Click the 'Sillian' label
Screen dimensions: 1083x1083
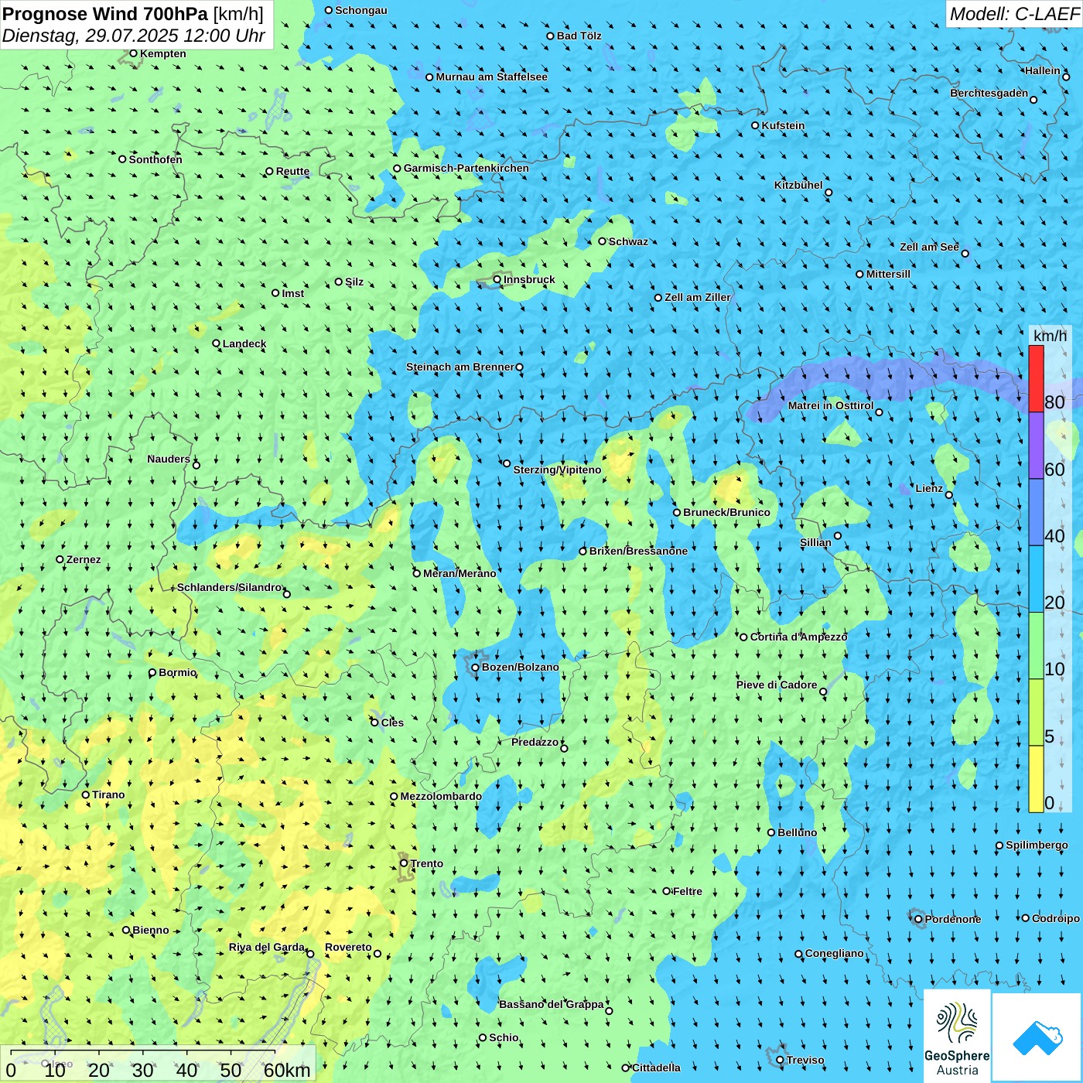(x=815, y=542)
